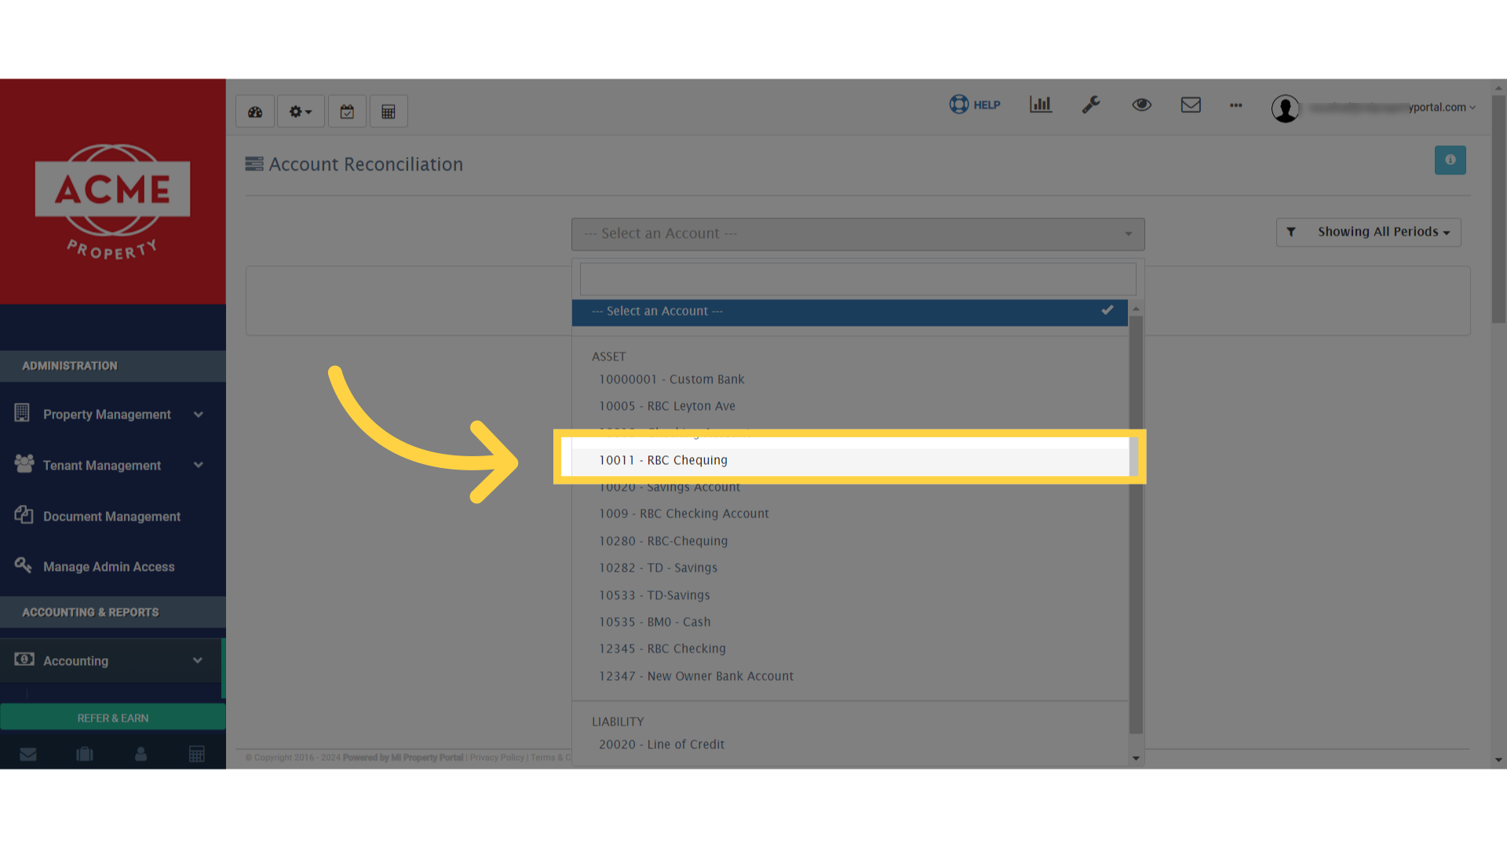Open Document Management

(x=113, y=516)
